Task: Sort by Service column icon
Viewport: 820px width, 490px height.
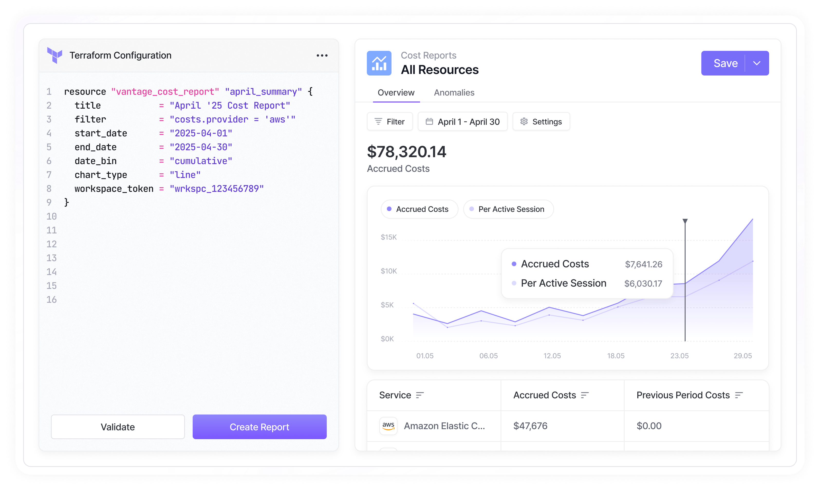Action: pyautogui.click(x=420, y=395)
